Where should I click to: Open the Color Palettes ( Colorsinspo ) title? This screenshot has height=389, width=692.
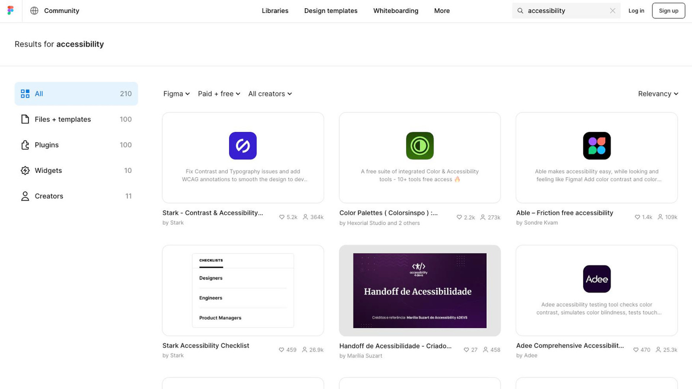pos(388,213)
